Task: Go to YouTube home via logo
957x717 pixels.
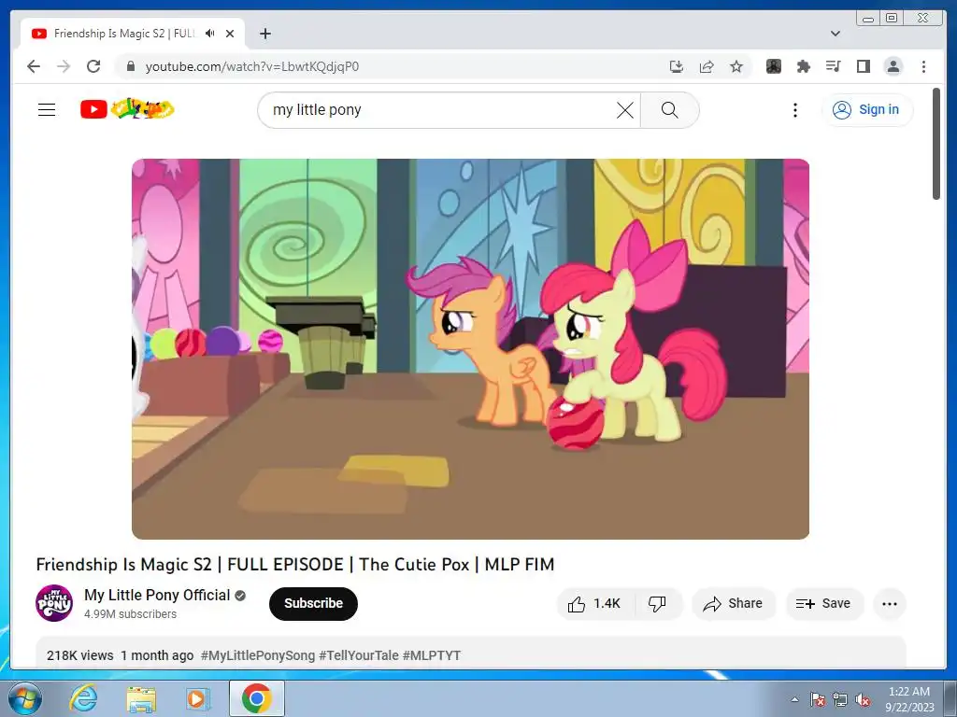Action: click(127, 109)
